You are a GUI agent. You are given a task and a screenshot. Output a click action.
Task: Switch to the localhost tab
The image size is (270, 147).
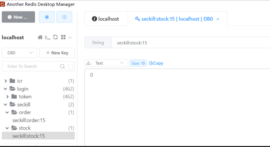[x=106, y=19]
